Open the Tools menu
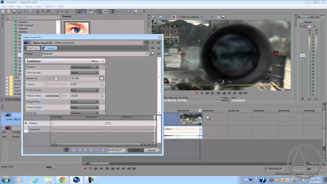Screen dimensions: 327x184 [x=39, y=6]
